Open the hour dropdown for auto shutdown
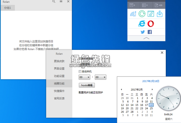The image size is (181, 123). point(85,77)
